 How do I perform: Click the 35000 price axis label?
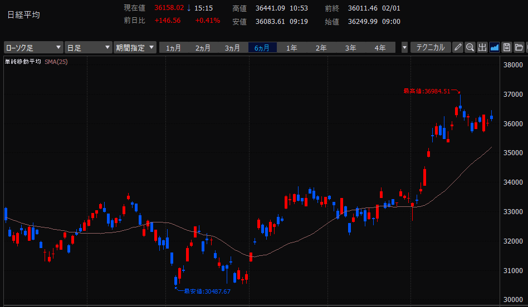(513, 152)
